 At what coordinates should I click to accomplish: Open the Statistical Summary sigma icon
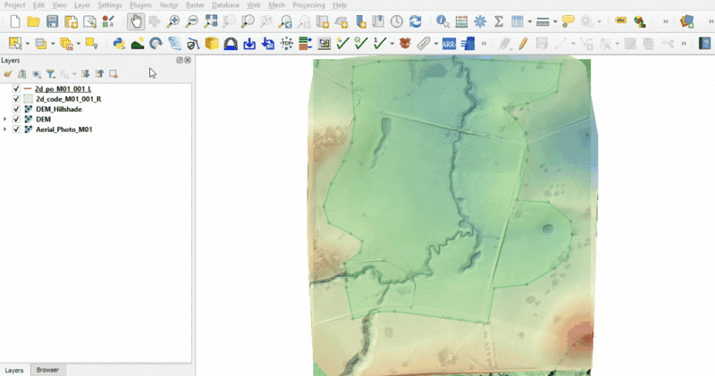(499, 21)
